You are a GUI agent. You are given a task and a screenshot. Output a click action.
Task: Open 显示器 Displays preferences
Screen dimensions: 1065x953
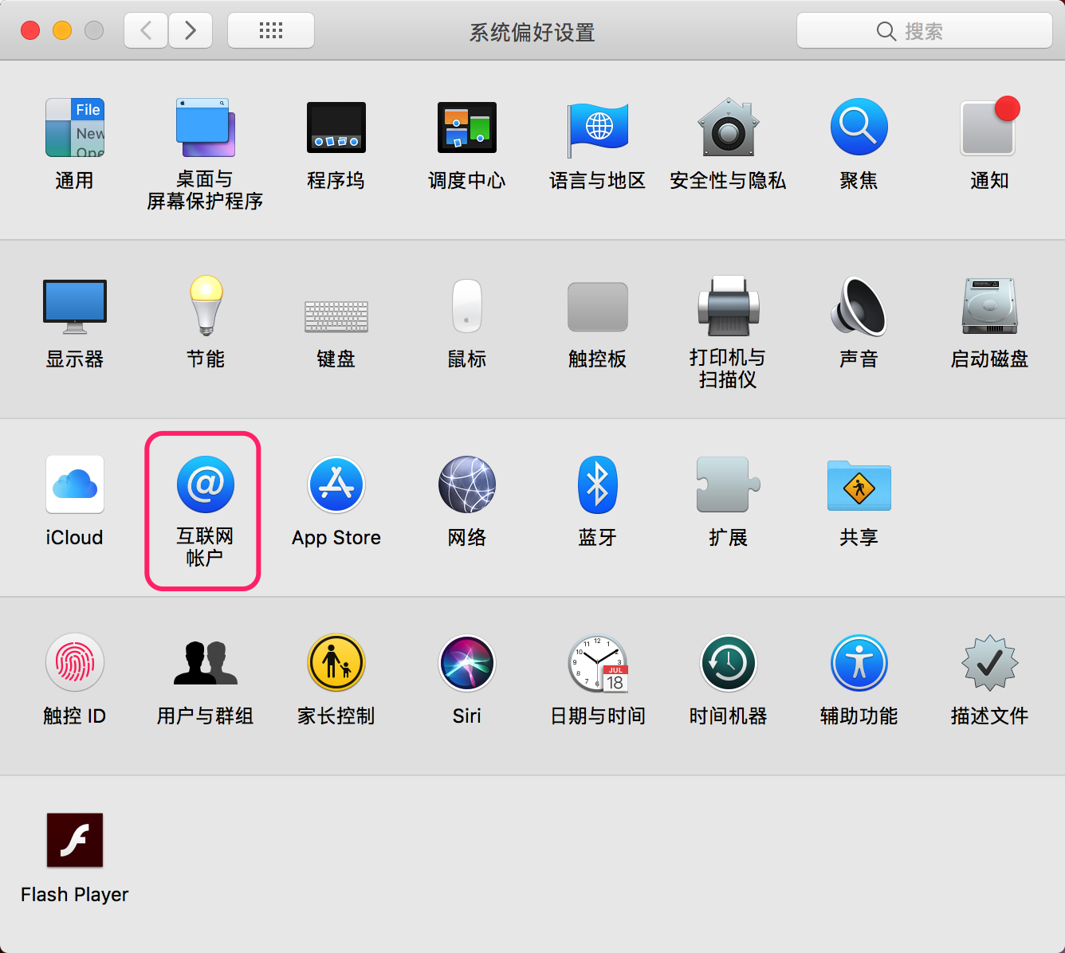click(74, 307)
